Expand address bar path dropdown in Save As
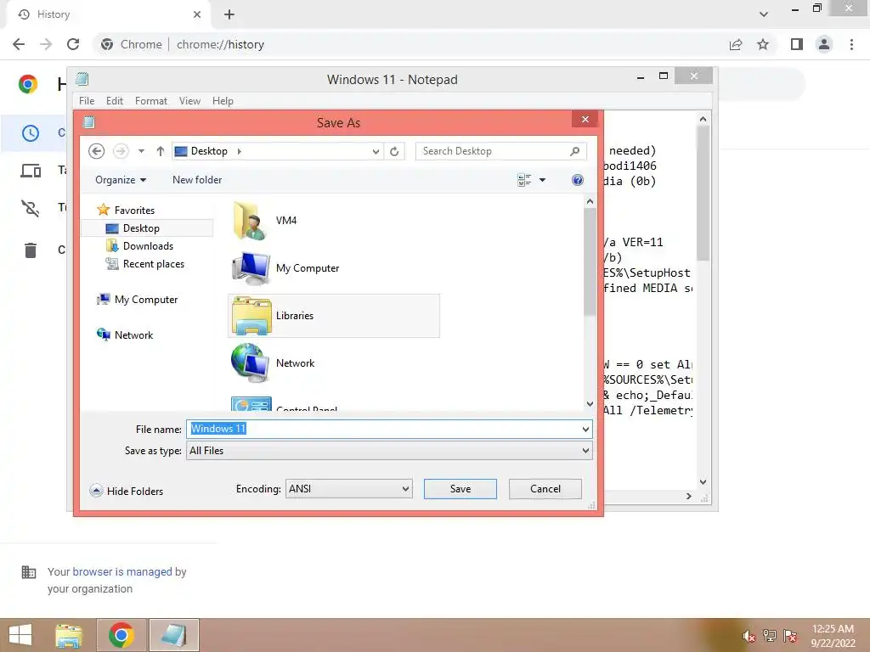 376,151
